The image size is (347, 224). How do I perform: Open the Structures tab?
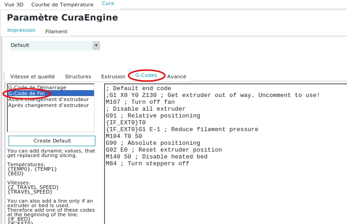coord(78,76)
